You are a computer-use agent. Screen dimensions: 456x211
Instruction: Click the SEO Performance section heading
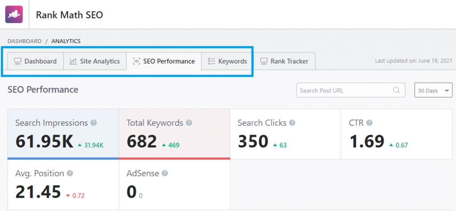pos(43,89)
